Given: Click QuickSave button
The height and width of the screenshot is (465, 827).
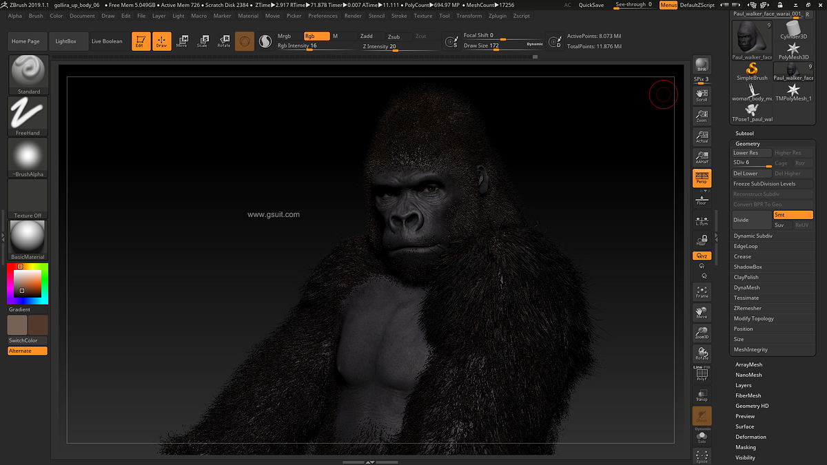Looking at the screenshot, I should point(591,5).
